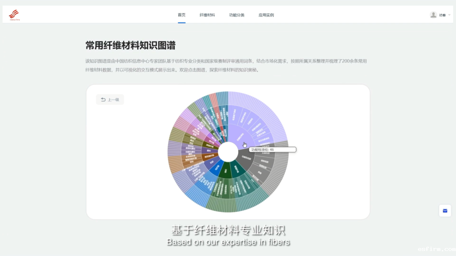
Task: Click the visitor avatar icon
Action: pos(433,15)
